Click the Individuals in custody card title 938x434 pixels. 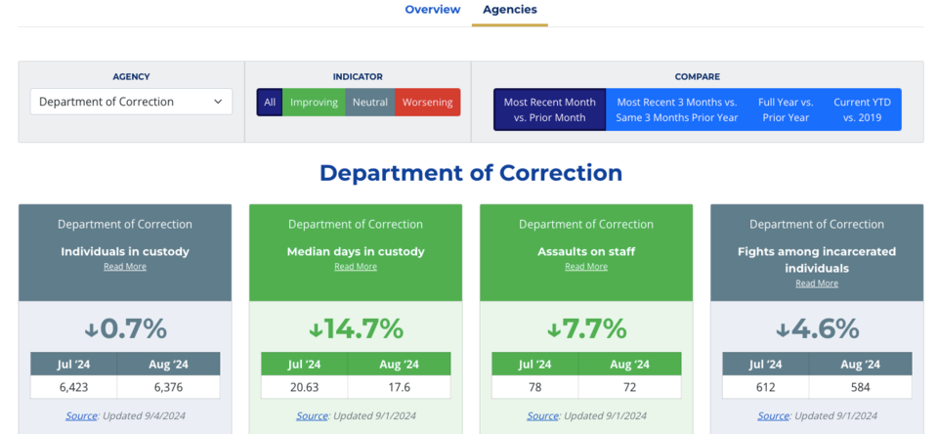125,251
